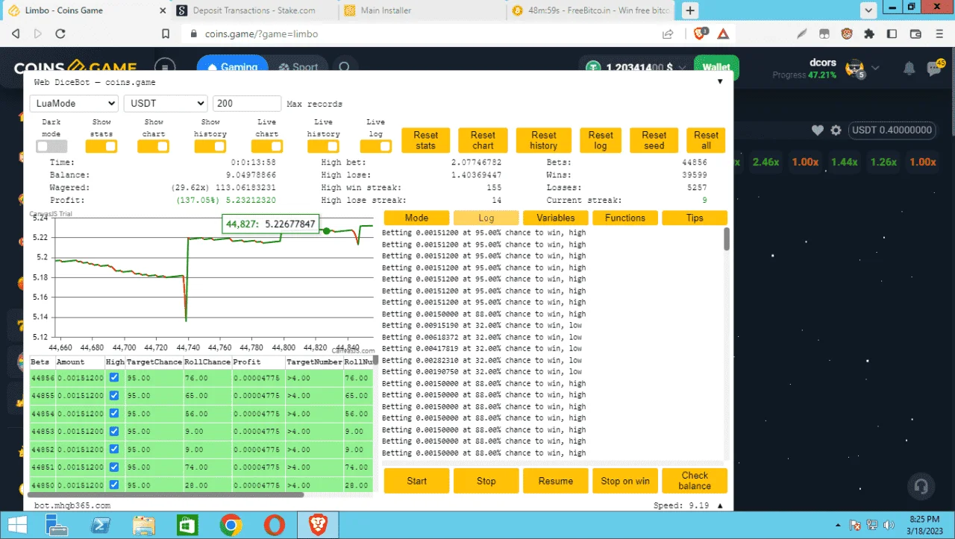955x539 pixels.
Task: Click the share page icon in address bar
Action: click(x=668, y=34)
